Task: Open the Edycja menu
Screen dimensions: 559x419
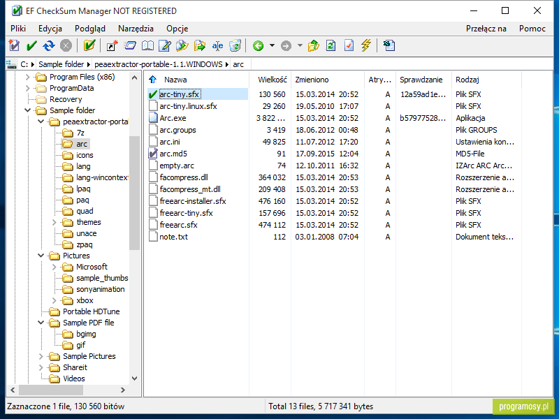Action: [50, 29]
